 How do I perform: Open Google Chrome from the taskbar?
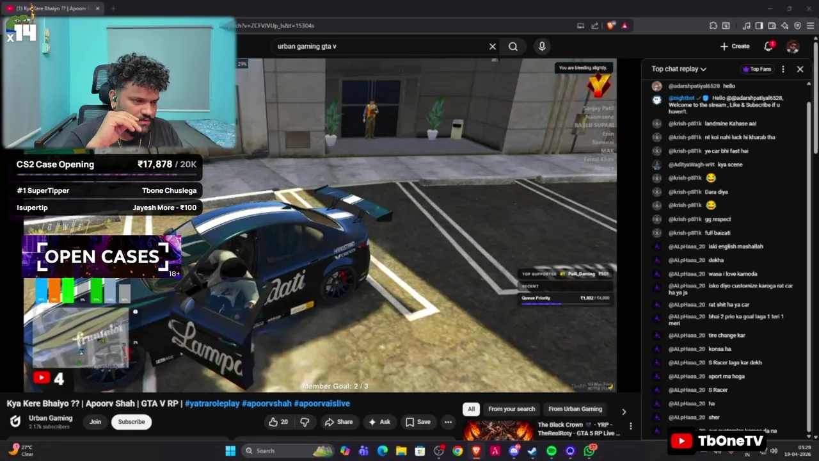457,451
